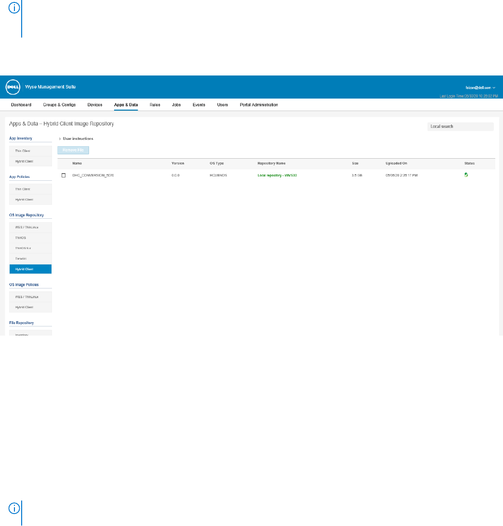Open the Dashboard tab
The image size is (503, 526).
point(21,105)
